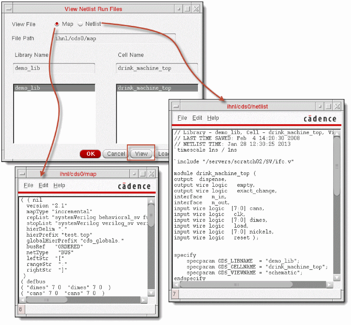Click scroll down arrow in map window
This screenshot has height=325, width=351.
[151, 293]
